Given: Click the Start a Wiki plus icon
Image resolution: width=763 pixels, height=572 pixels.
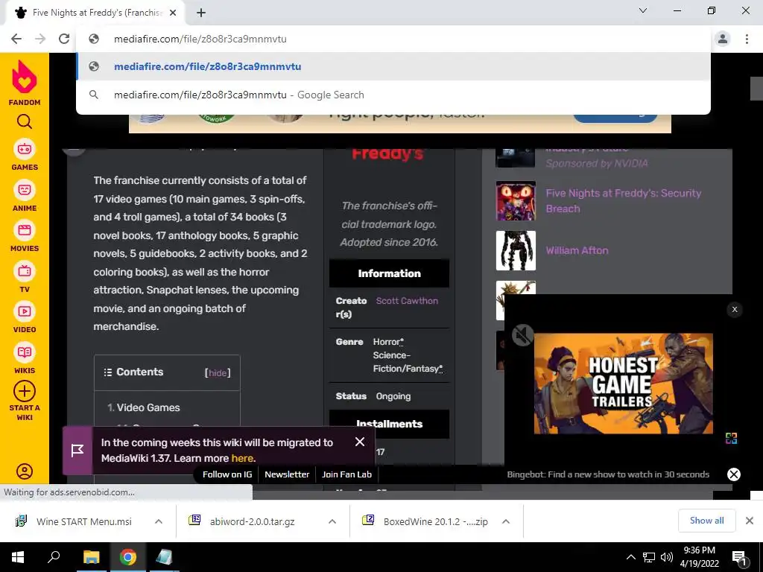Looking at the screenshot, I should [25, 391].
